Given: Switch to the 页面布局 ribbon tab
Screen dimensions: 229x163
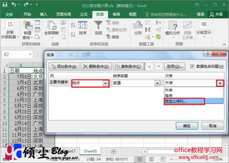Looking at the screenshot, I should tap(63, 14).
